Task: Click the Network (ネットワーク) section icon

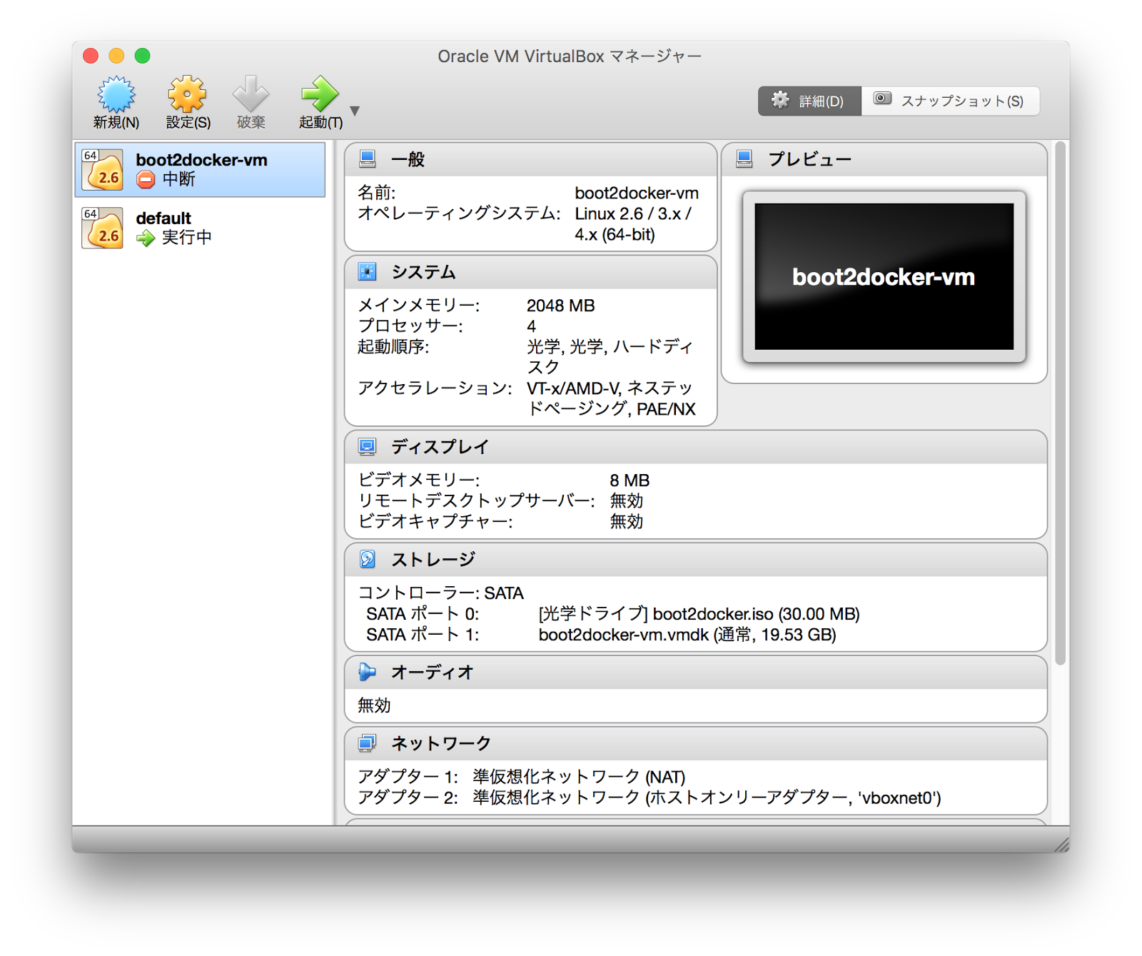Action: point(368,743)
